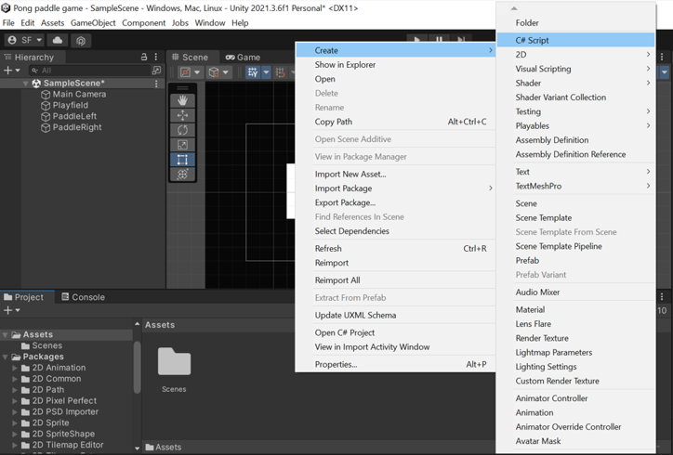Click Reimport All
Viewport: 673px width, 455px height.
[x=395, y=280]
